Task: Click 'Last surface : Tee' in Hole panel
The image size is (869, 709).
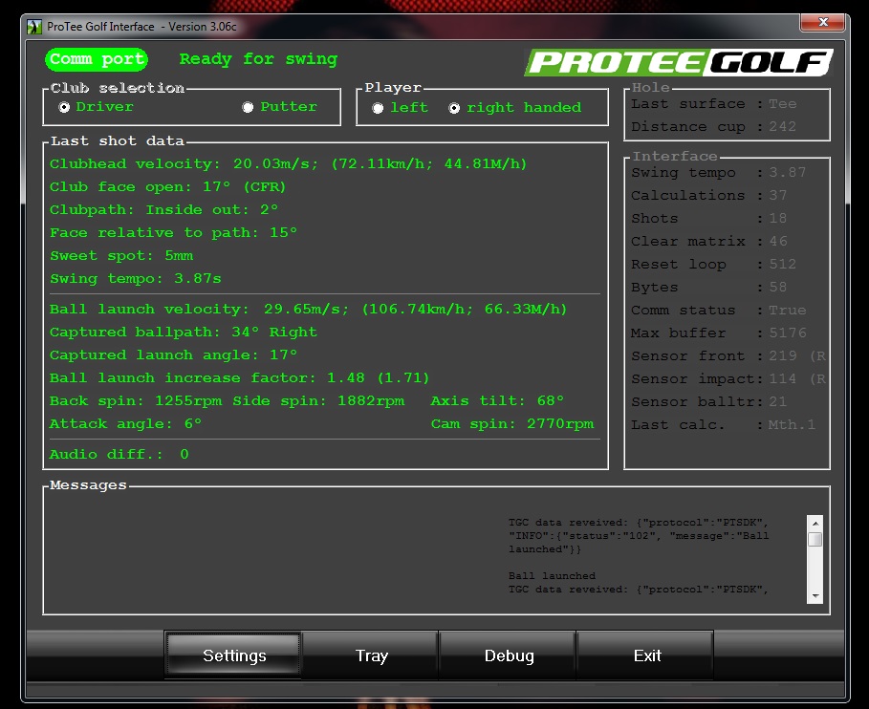Action: click(714, 104)
